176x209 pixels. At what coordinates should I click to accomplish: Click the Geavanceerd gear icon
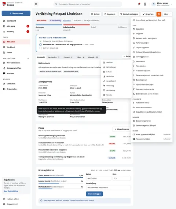(4, 204)
